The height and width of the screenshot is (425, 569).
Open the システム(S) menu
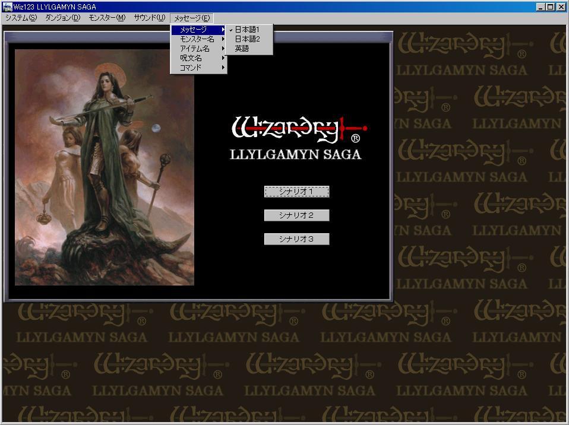pos(21,18)
